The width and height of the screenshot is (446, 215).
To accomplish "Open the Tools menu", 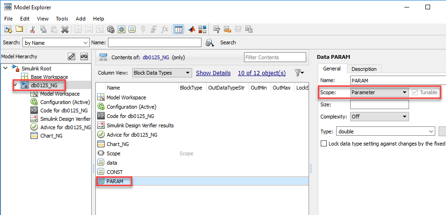I will [x=62, y=19].
